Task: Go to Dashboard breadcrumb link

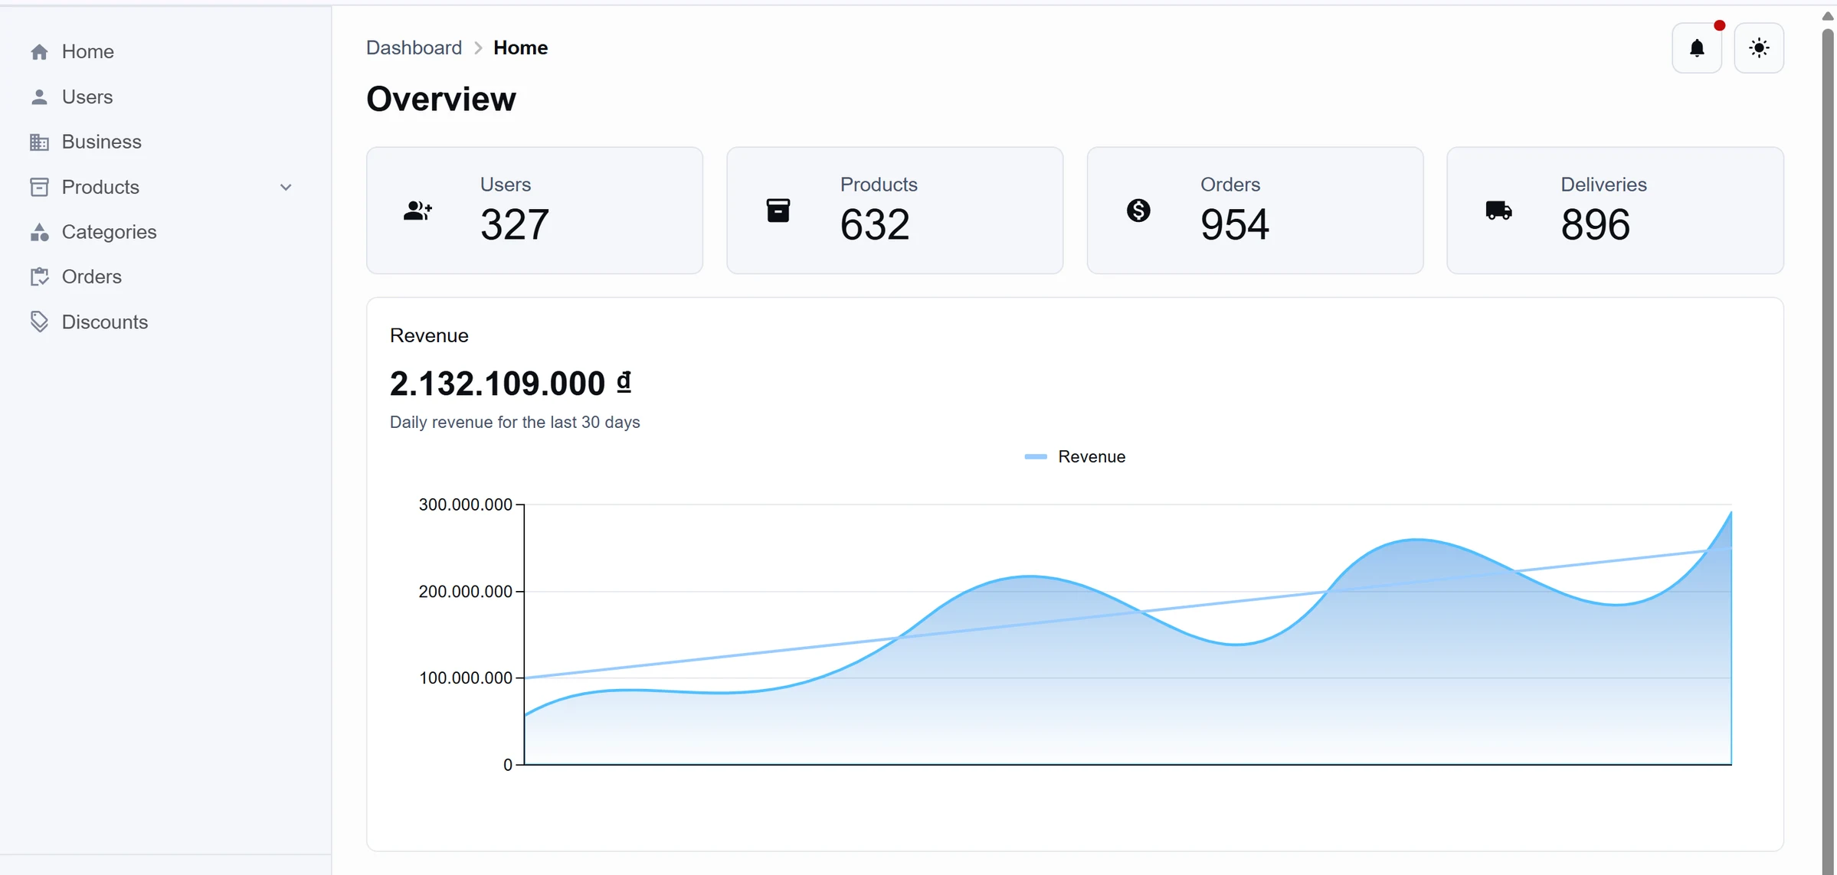Action: click(x=414, y=48)
